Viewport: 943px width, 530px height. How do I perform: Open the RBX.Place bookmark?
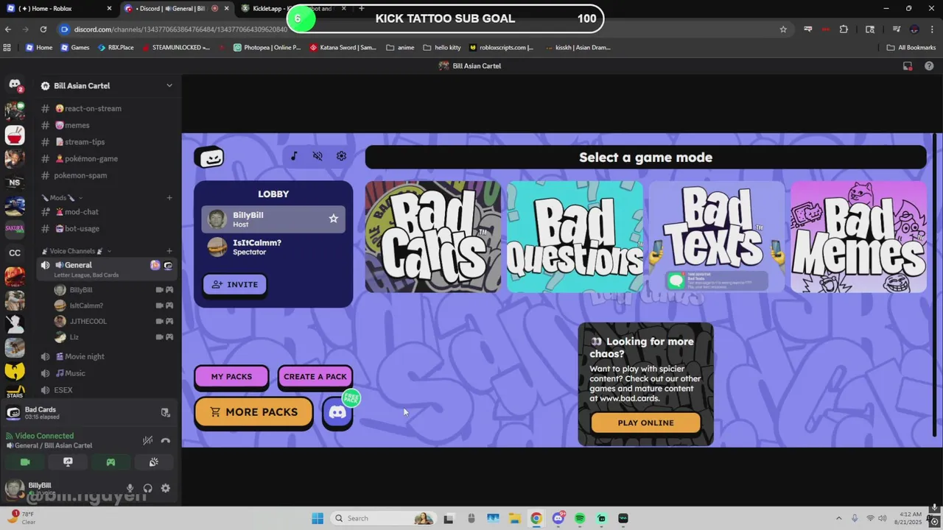(116, 47)
